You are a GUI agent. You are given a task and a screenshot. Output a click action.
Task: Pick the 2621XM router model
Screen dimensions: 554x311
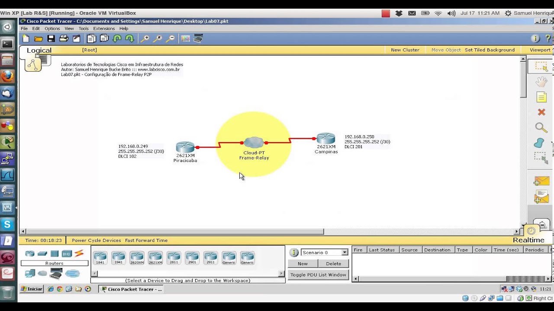[x=155, y=258]
